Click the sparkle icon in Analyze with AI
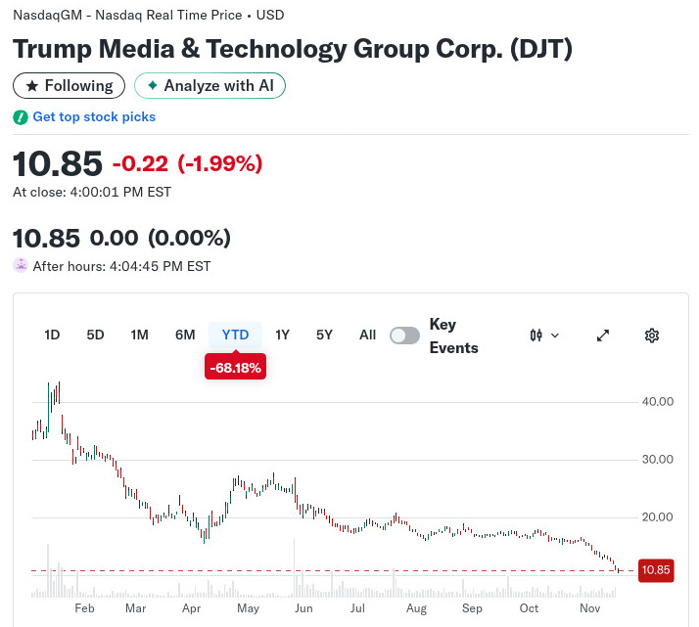This screenshot has width=699, height=627. (x=152, y=86)
